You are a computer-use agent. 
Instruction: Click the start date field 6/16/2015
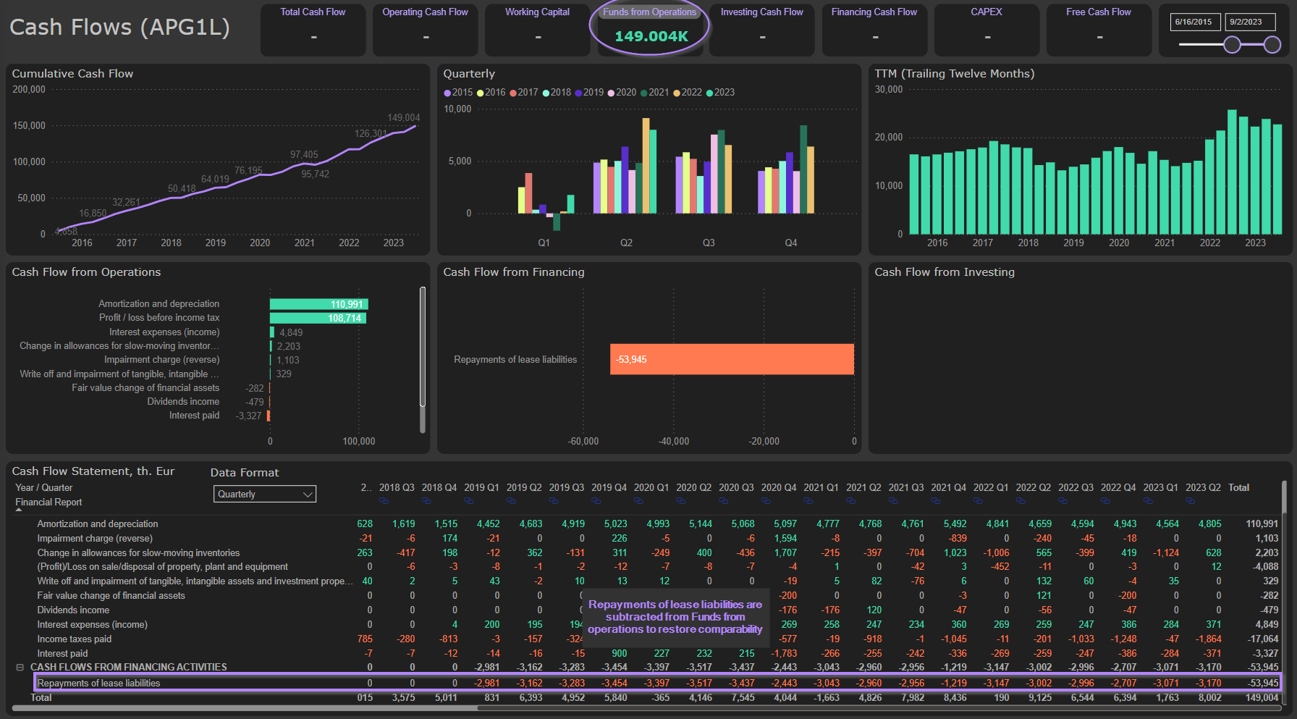click(x=1194, y=22)
